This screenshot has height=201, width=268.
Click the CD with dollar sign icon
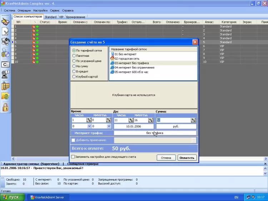coord(5,54)
